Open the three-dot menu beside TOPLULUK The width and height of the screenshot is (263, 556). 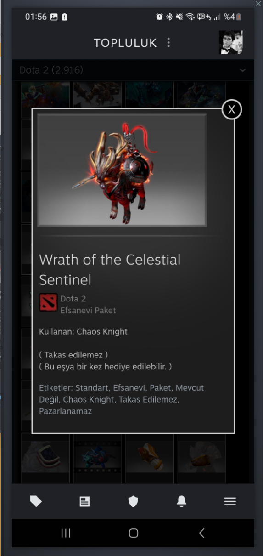coord(168,43)
